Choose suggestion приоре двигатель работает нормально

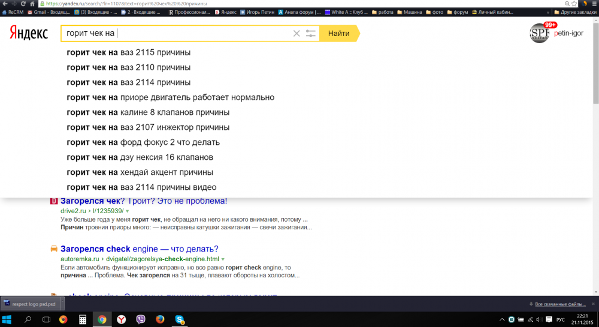coord(170,97)
